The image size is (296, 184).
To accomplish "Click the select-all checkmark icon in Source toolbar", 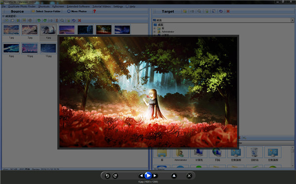I will click(x=7, y=20).
